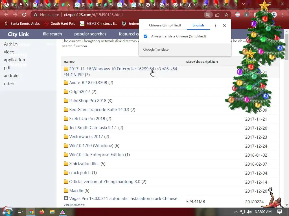Click the address bar URL ct.vpan123.com
This screenshot has width=289, height=216.
(93, 15)
